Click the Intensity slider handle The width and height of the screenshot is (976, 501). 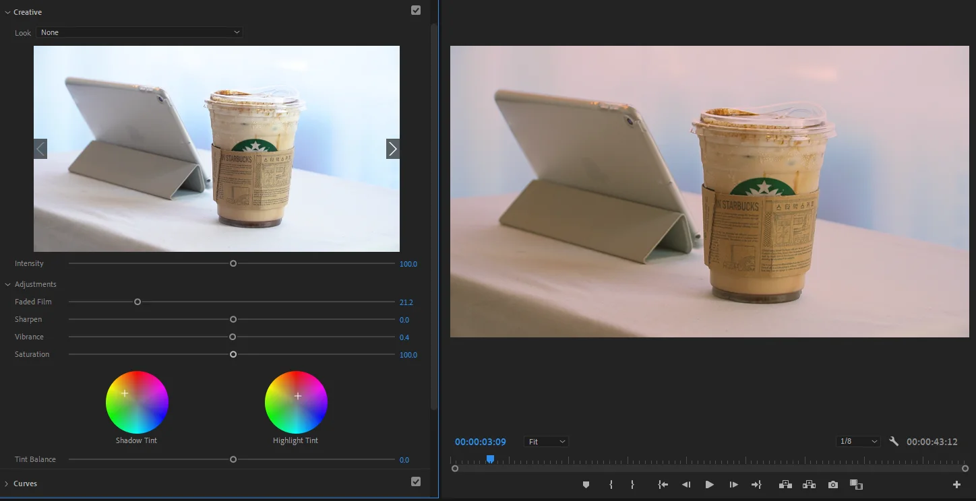click(233, 263)
